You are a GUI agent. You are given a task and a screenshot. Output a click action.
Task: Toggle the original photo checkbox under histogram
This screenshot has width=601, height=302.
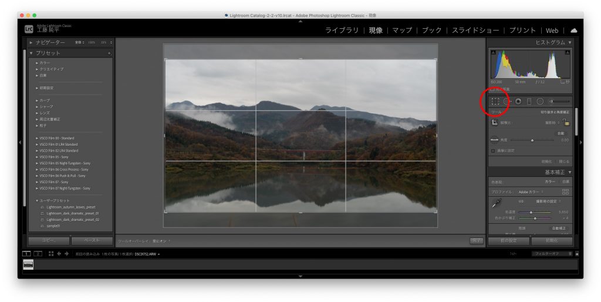coord(493,89)
